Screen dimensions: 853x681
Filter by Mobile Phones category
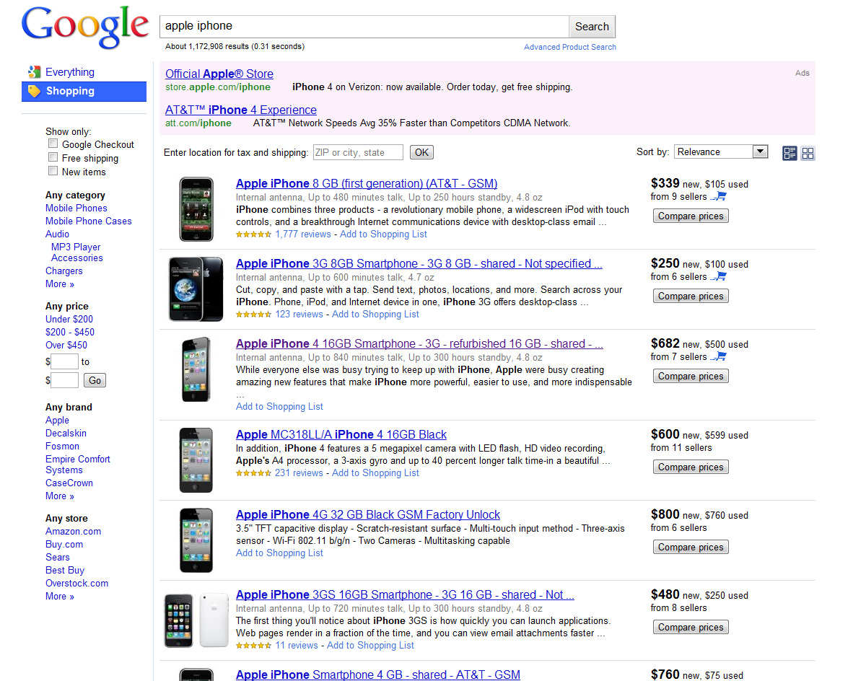76,208
